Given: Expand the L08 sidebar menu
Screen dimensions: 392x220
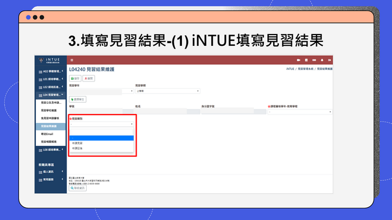Looking at the screenshot, I should pyautogui.click(x=51, y=150).
